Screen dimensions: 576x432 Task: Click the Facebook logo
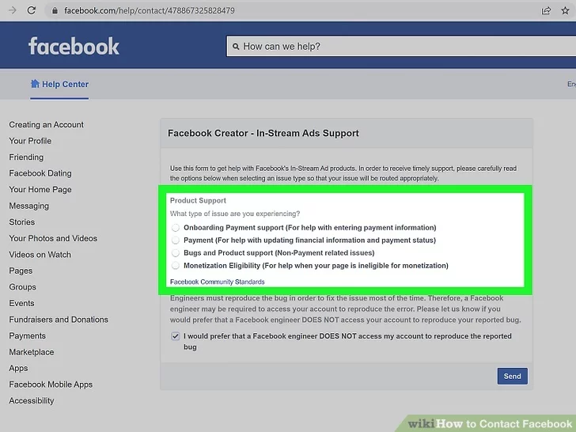(74, 46)
